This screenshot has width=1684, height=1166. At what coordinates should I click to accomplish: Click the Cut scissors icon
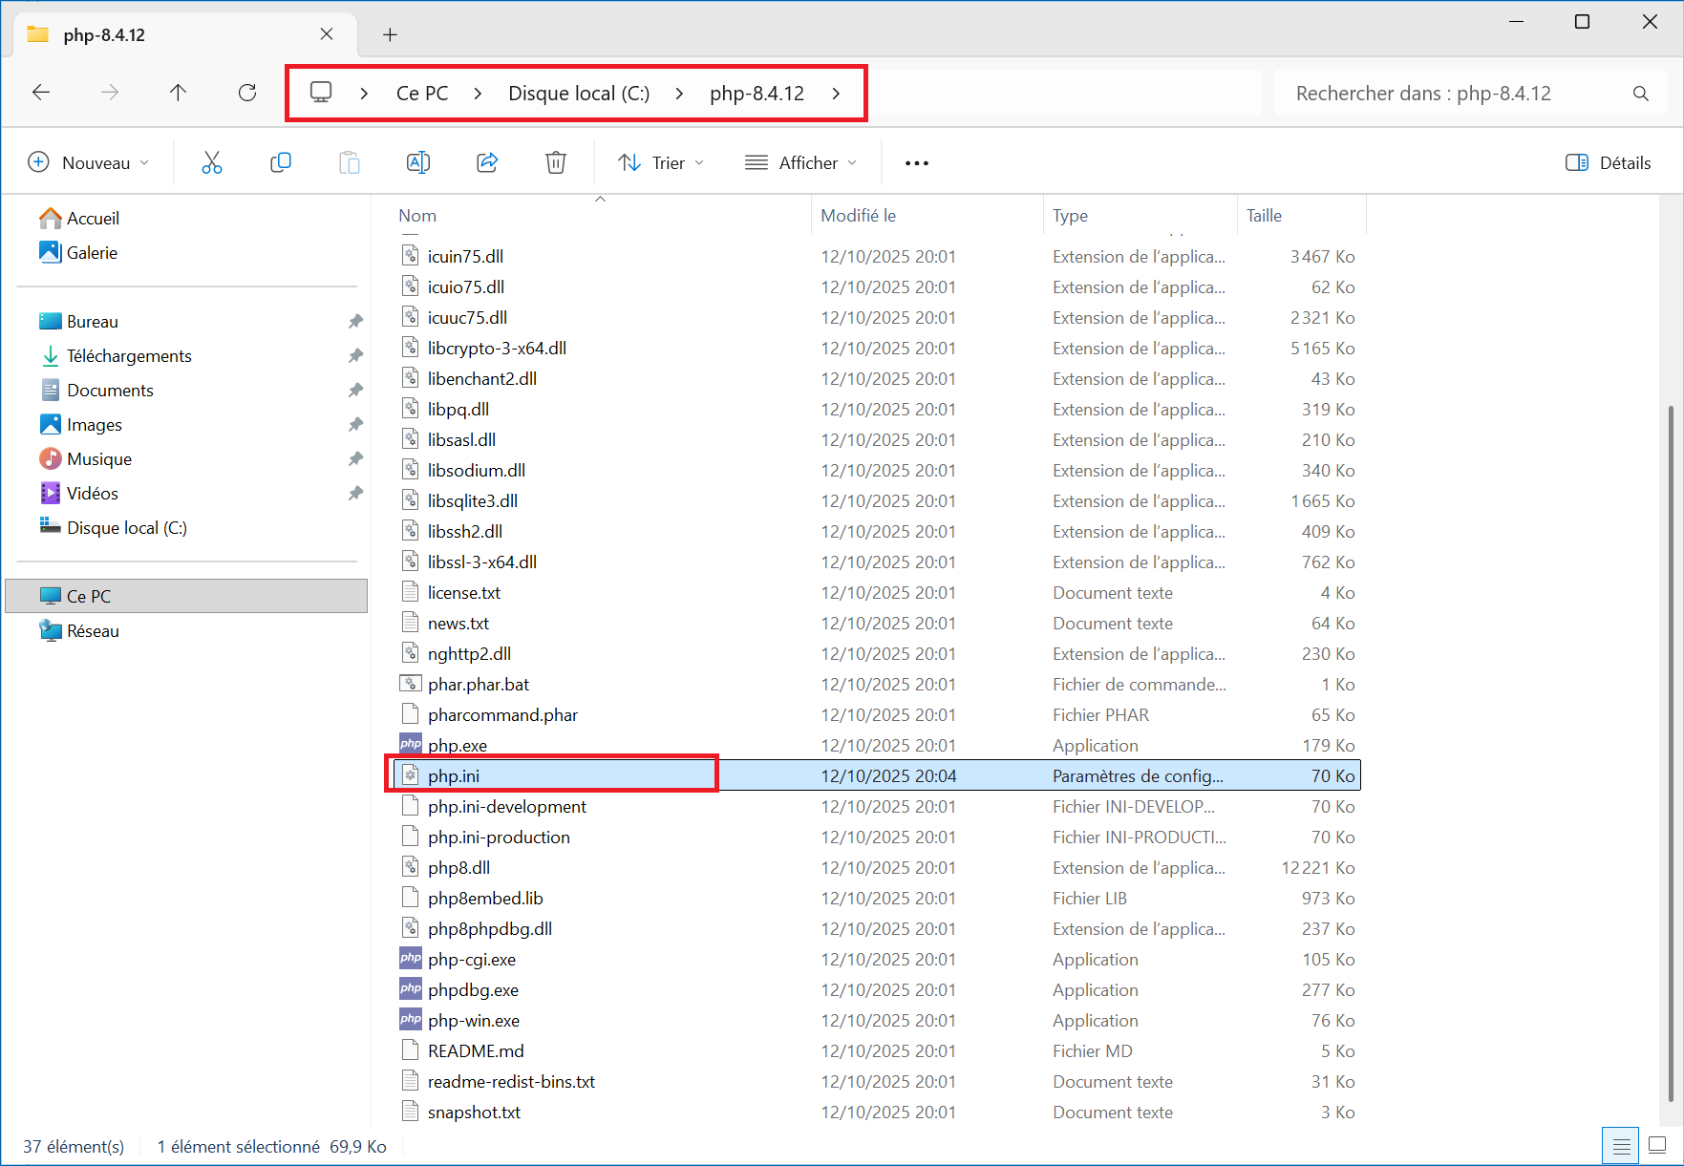pyautogui.click(x=211, y=163)
